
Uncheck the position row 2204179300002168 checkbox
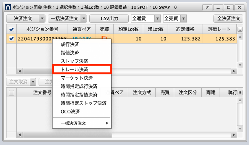coord(11,39)
